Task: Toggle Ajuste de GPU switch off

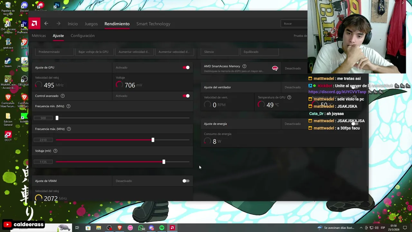Action: [186, 67]
